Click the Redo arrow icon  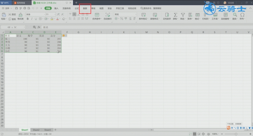[x=37, y=8]
